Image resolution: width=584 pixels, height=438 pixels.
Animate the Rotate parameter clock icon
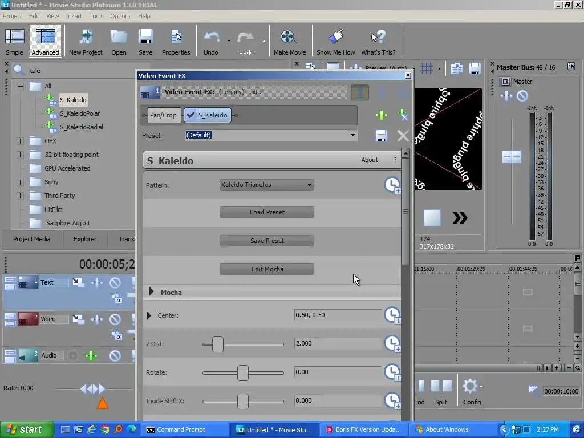click(x=392, y=372)
